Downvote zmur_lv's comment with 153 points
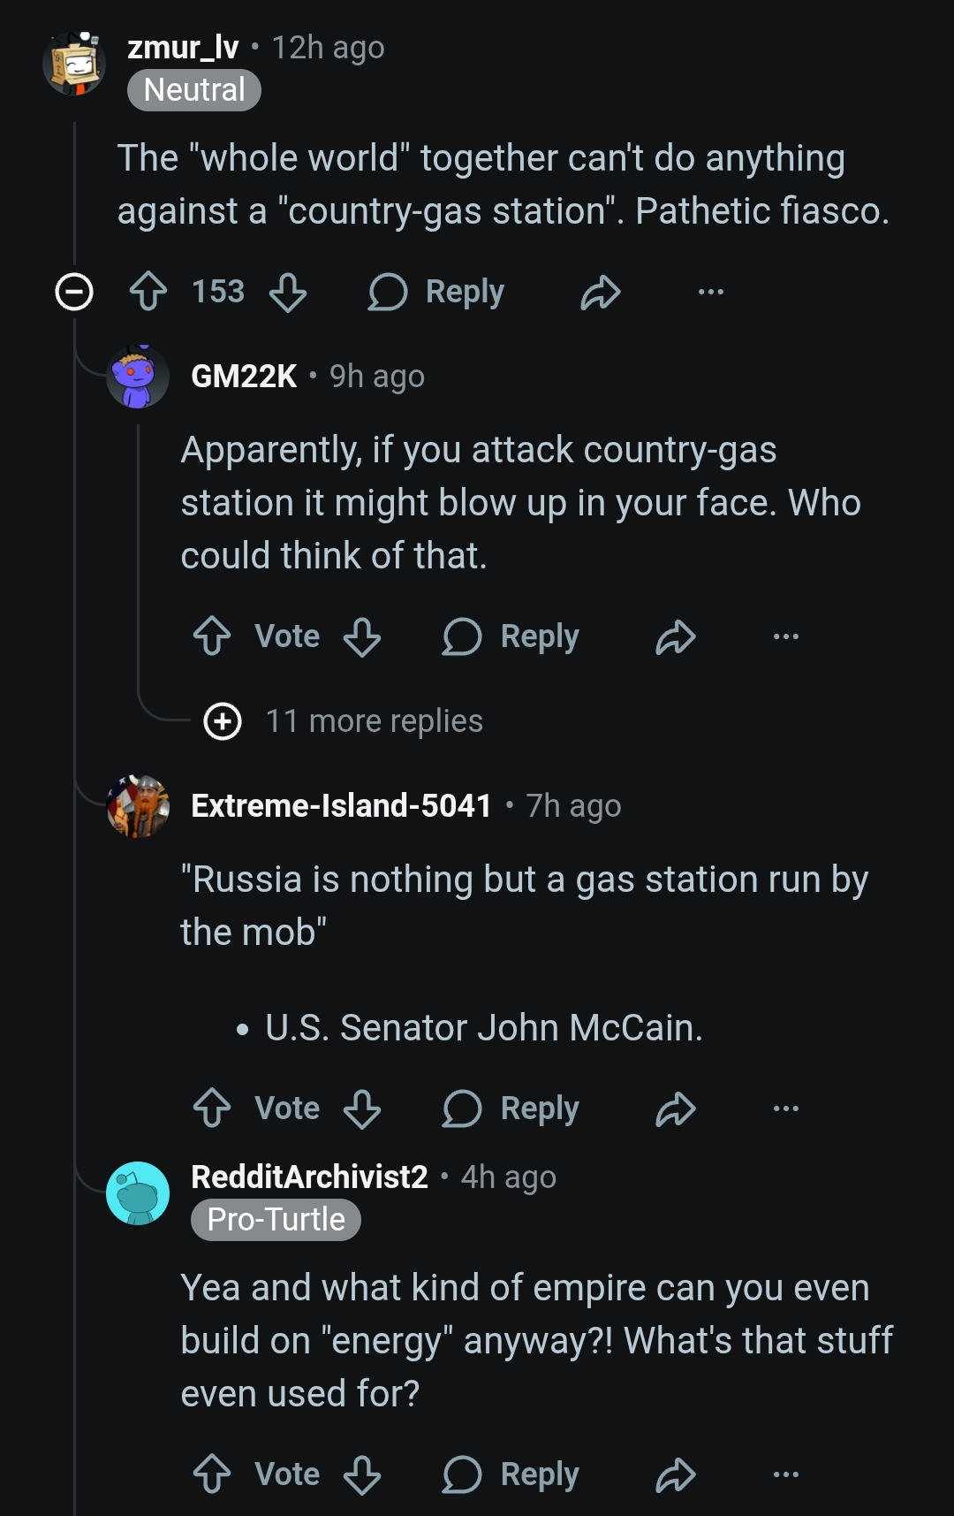 coord(288,292)
